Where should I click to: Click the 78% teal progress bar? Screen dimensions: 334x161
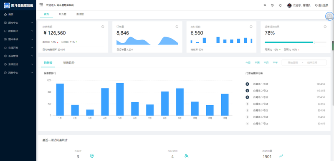point(288,42)
